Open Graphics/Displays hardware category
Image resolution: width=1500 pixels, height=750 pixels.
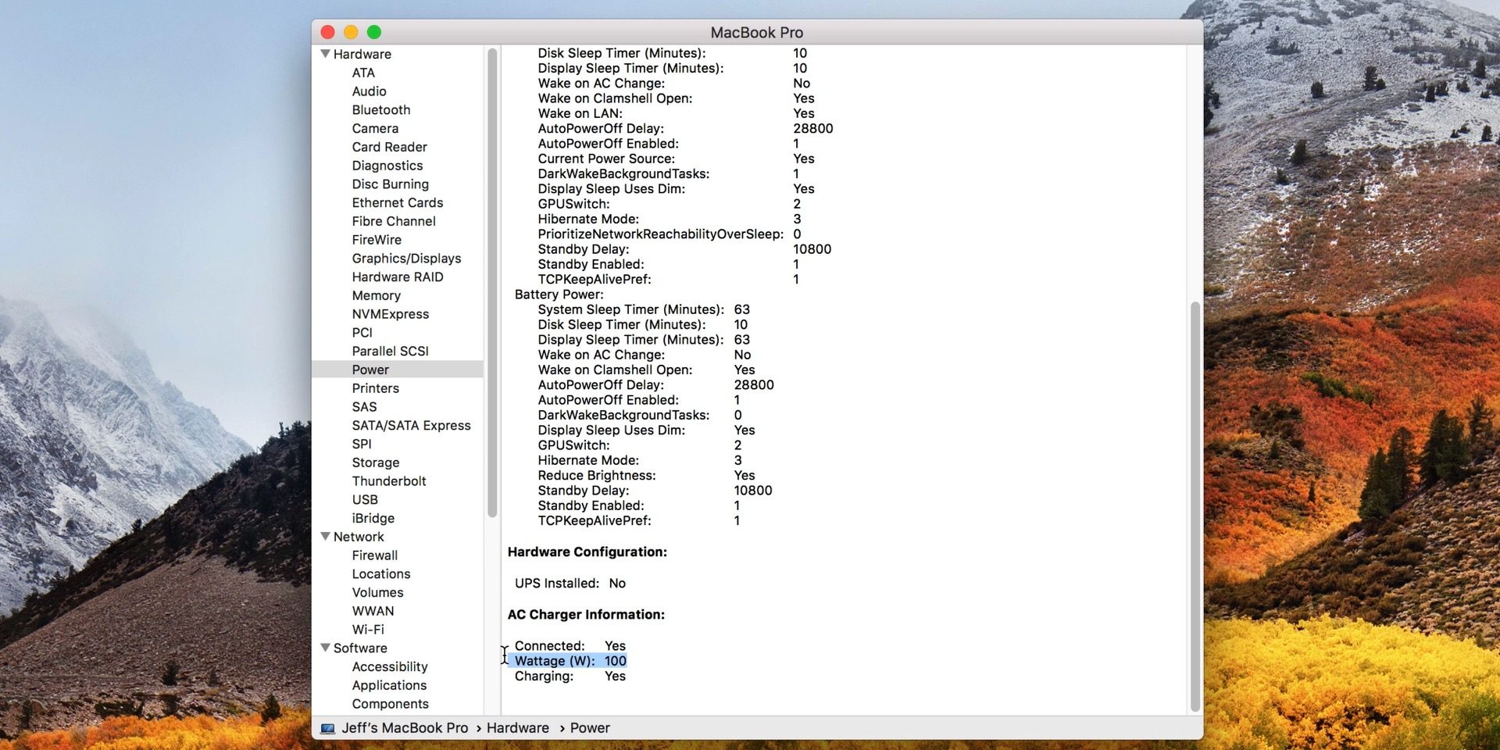tap(405, 259)
